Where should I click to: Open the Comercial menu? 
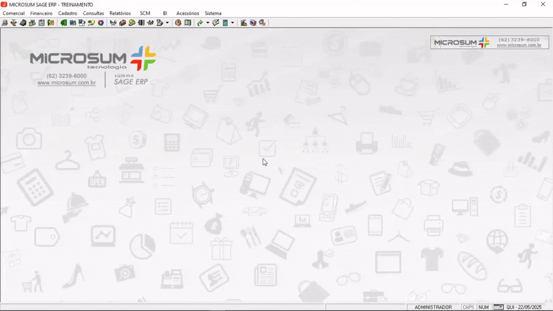(14, 13)
